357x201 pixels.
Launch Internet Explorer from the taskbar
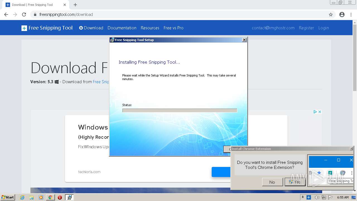[22, 197]
